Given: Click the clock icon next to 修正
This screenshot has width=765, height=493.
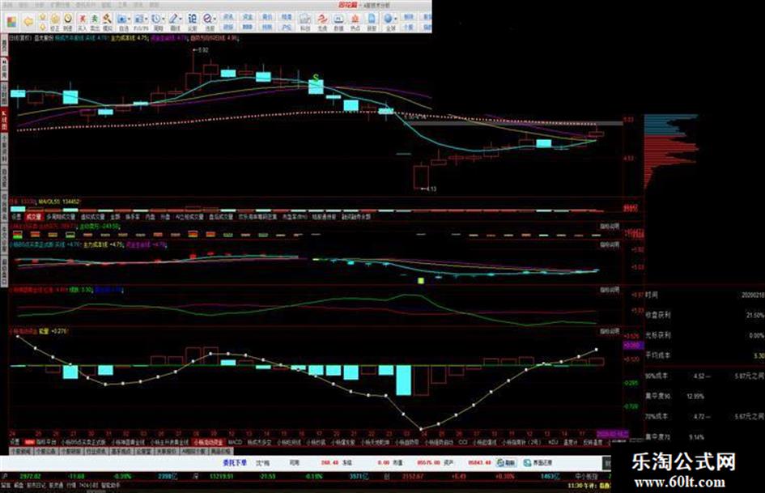Looking at the screenshot, I should pos(68,22).
